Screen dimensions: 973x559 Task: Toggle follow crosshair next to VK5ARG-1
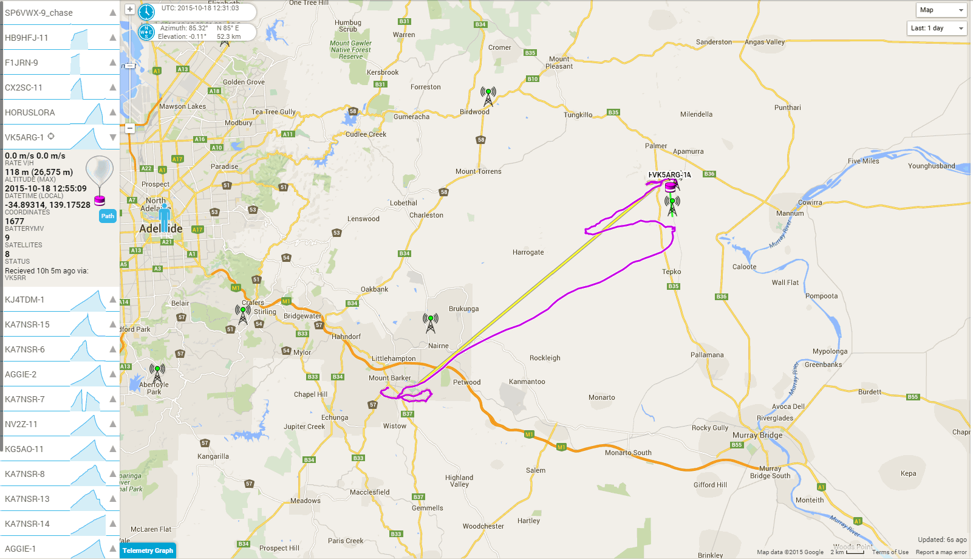51,136
